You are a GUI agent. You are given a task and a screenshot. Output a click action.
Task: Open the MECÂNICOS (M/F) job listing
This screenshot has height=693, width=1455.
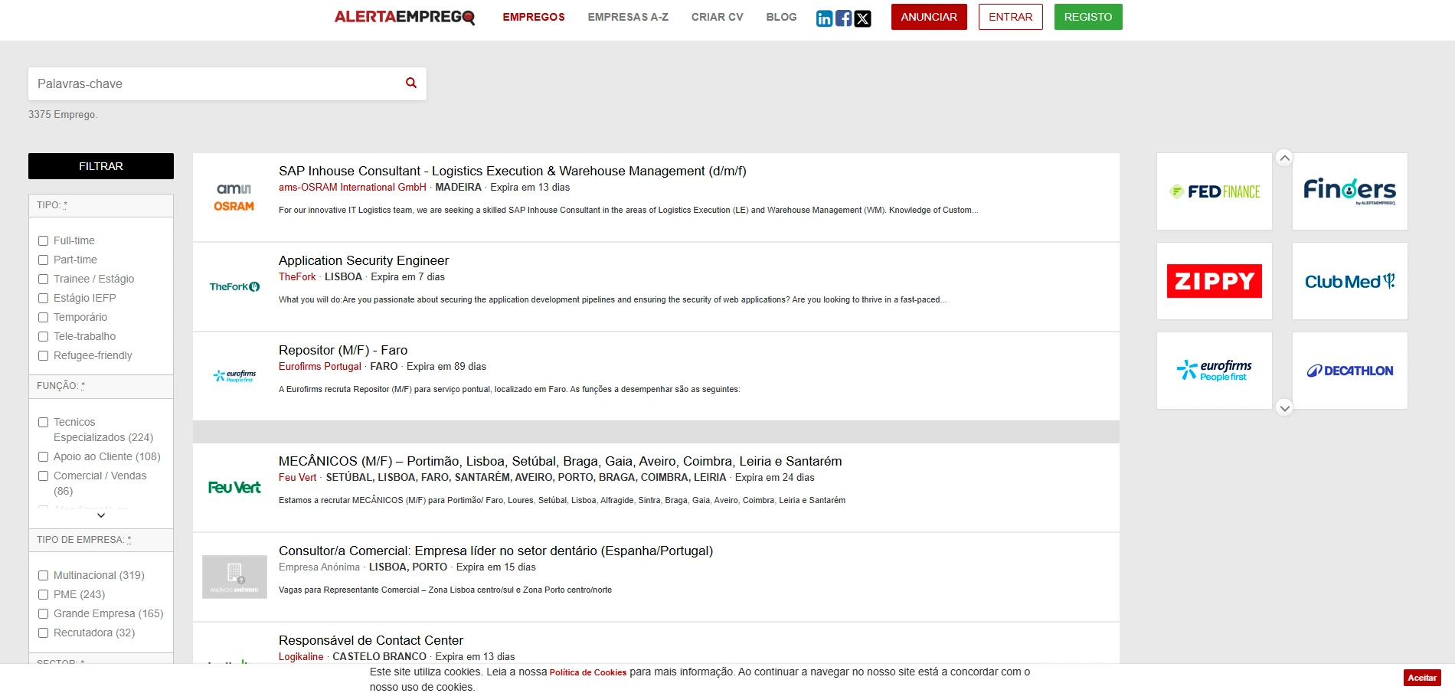click(x=561, y=462)
